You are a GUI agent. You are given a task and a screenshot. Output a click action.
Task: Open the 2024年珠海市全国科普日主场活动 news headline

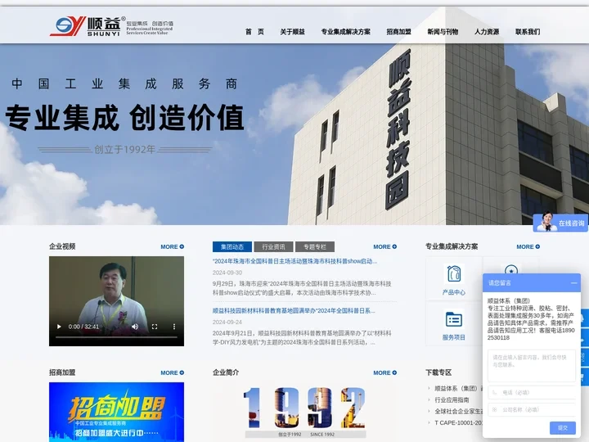(x=294, y=261)
